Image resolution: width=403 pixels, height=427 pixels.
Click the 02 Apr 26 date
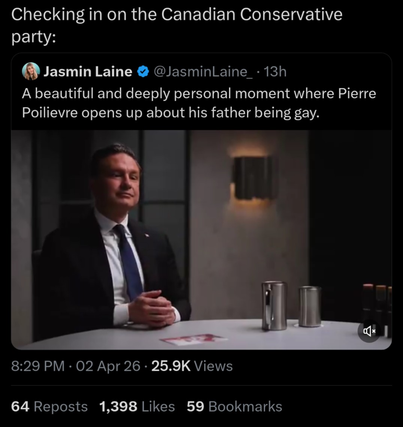tap(108, 366)
